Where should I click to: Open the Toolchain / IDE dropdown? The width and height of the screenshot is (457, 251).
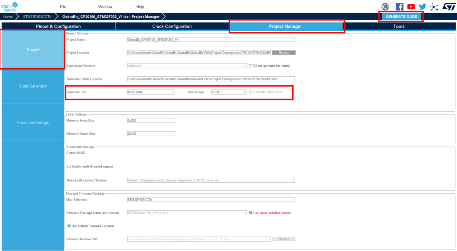coord(151,92)
